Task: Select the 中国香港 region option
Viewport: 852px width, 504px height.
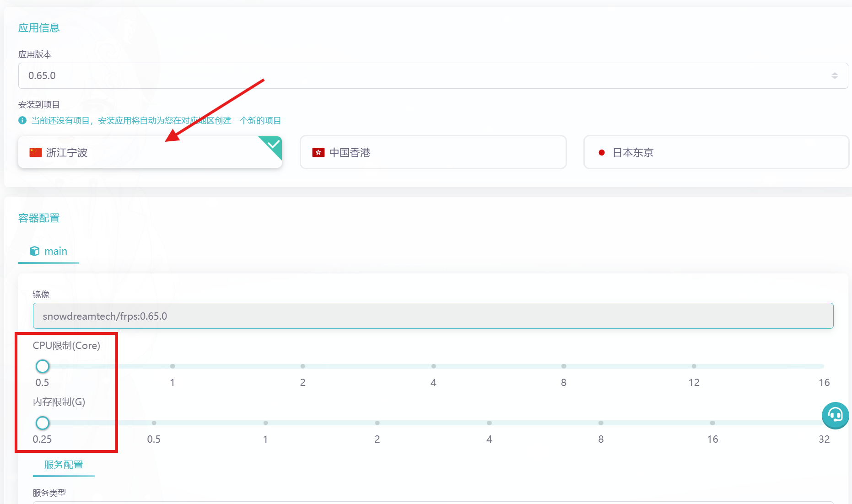Action: 432,152
